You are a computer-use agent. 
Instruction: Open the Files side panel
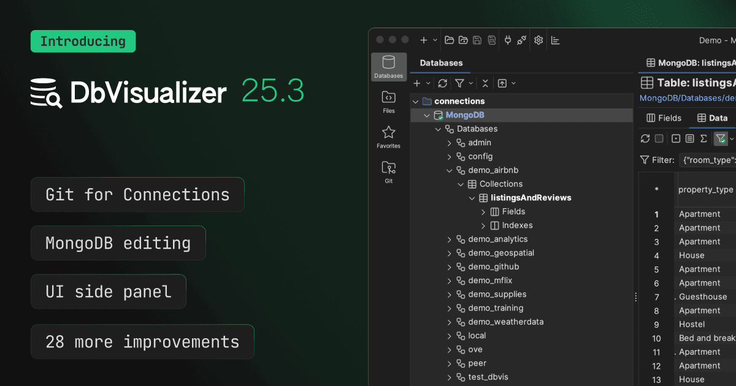pos(388,102)
